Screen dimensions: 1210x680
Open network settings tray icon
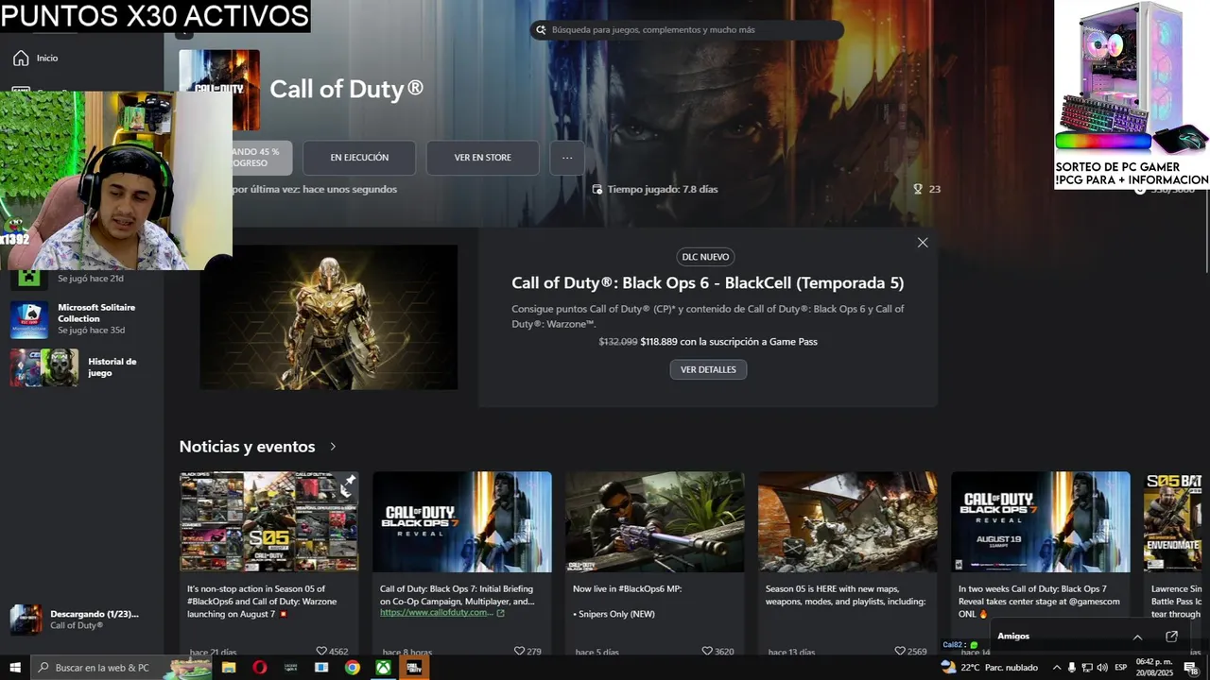(x=1087, y=668)
